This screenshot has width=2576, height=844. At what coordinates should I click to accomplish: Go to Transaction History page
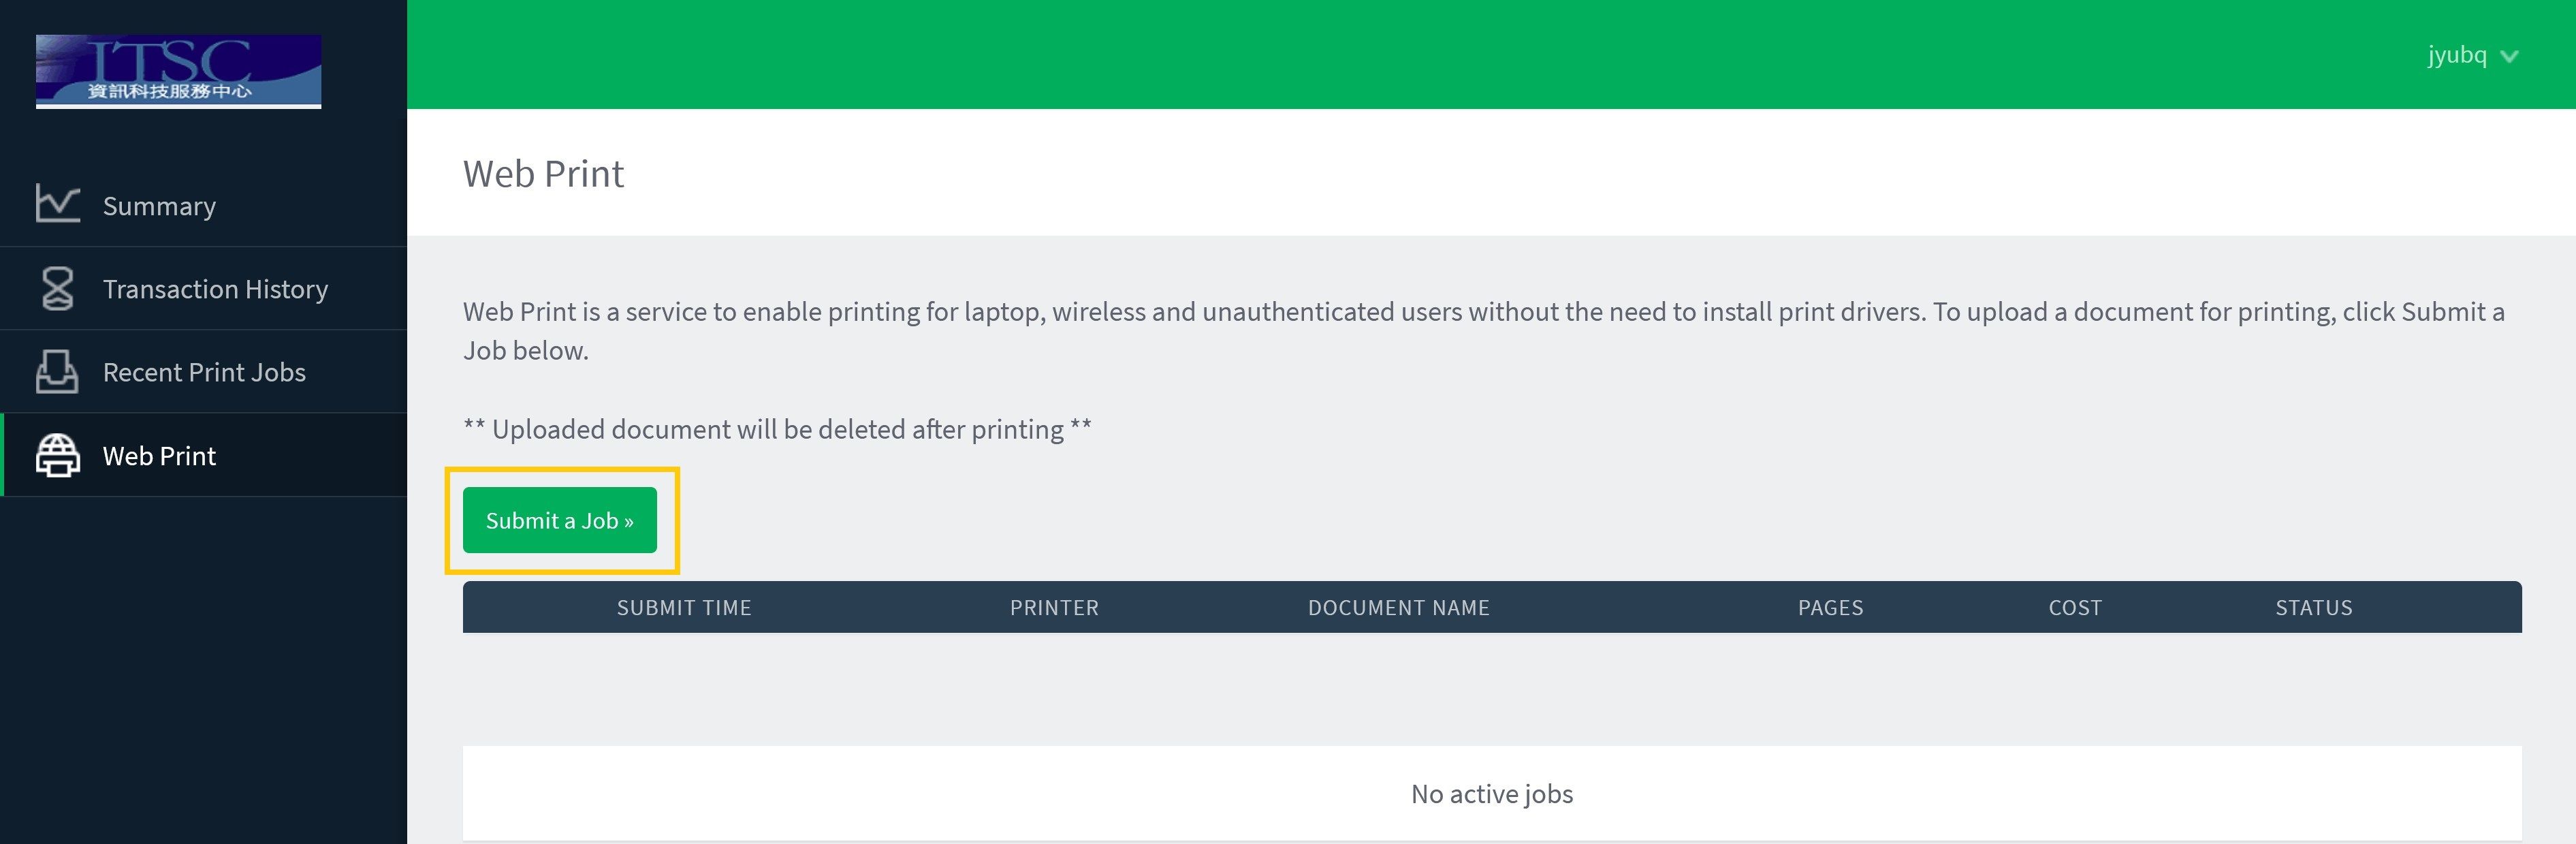coord(204,289)
